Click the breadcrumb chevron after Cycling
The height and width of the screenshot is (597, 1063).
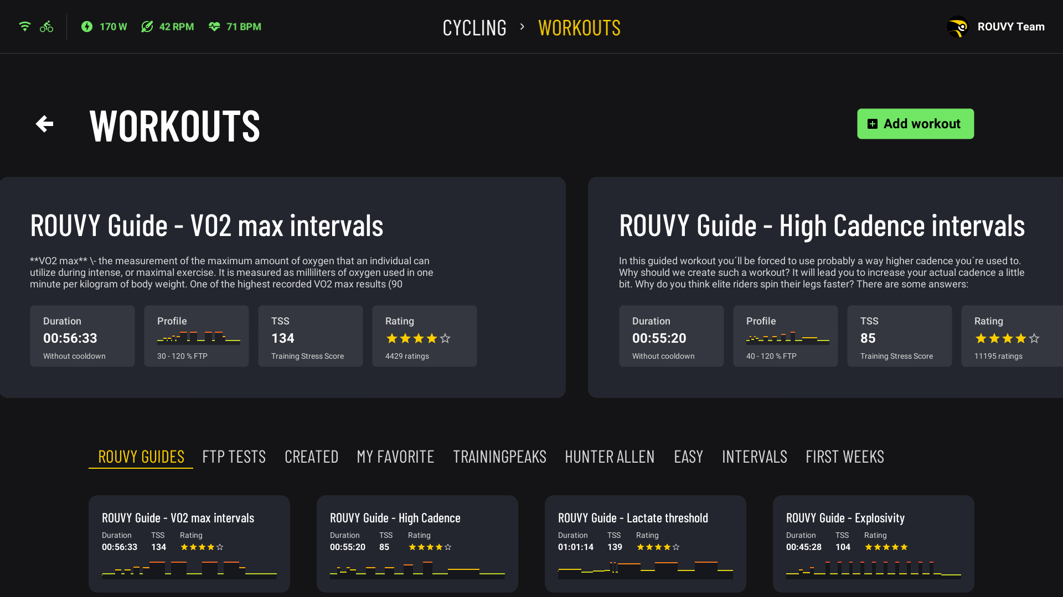point(522,27)
